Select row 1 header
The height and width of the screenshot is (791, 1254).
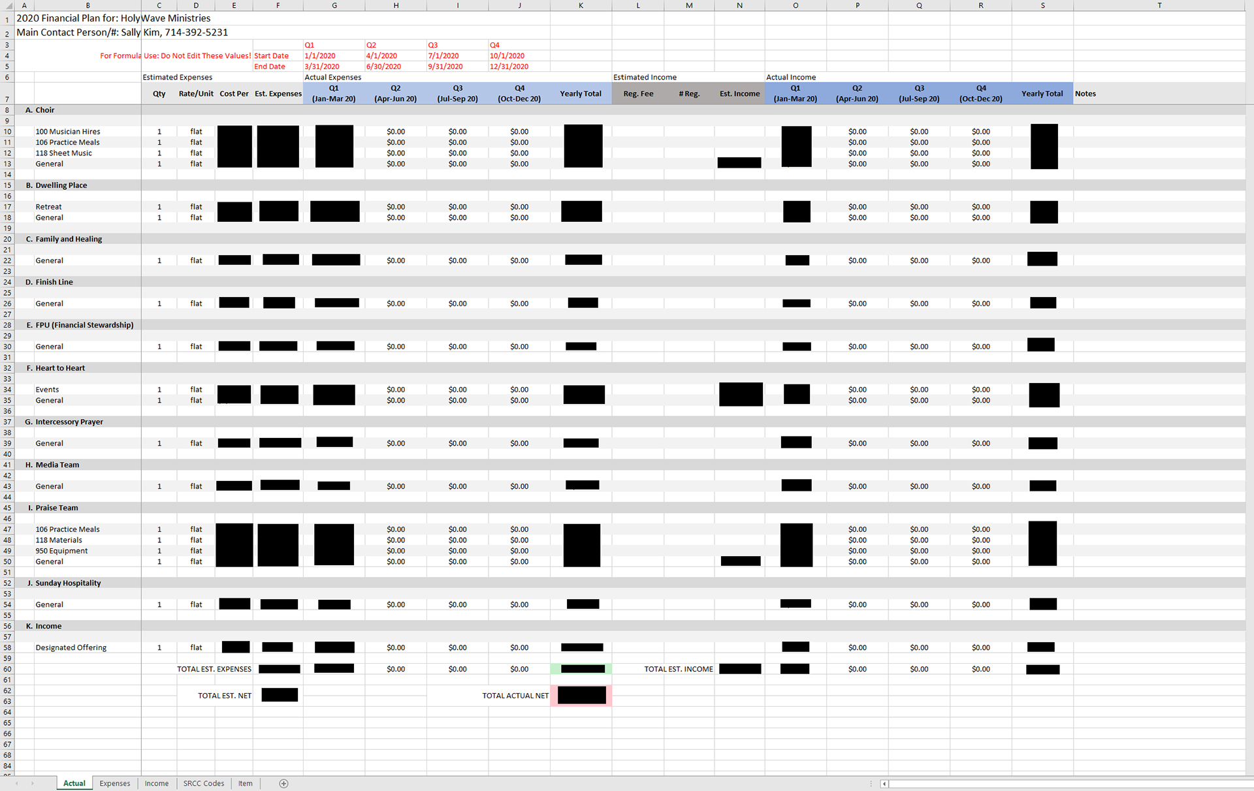click(7, 19)
